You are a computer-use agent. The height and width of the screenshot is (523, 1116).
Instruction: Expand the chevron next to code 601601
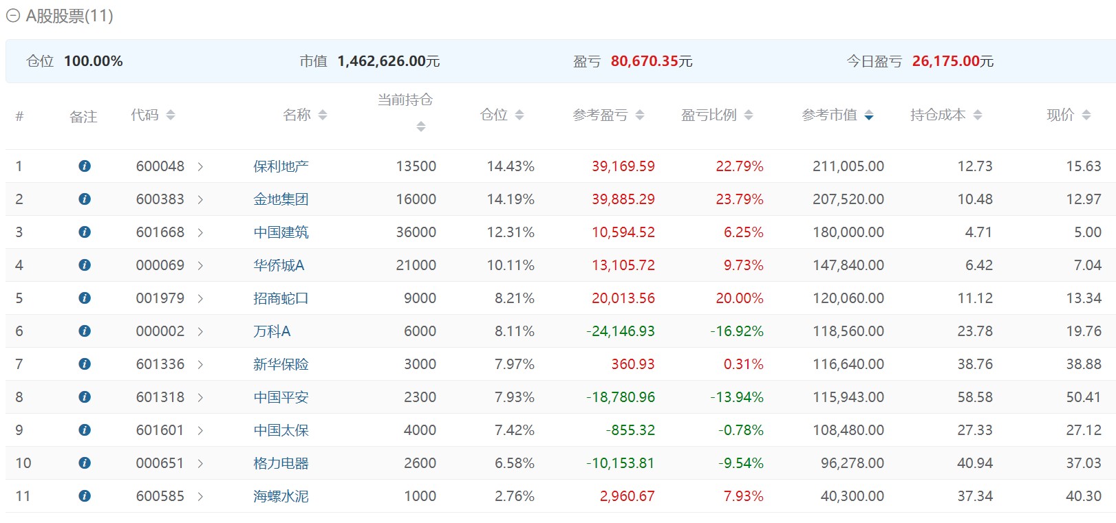tap(200, 431)
